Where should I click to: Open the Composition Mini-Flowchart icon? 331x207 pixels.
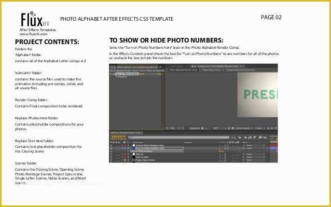point(233,137)
